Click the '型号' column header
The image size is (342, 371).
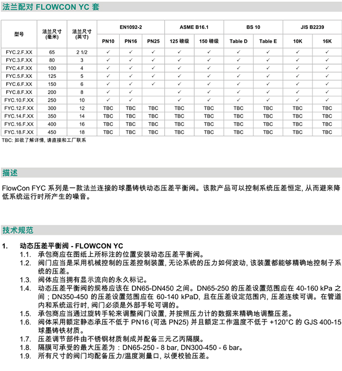click(x=19, y=34)
